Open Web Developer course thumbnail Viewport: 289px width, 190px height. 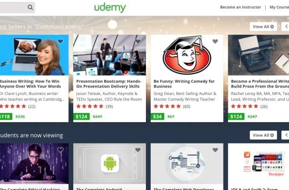coord(187,164)
